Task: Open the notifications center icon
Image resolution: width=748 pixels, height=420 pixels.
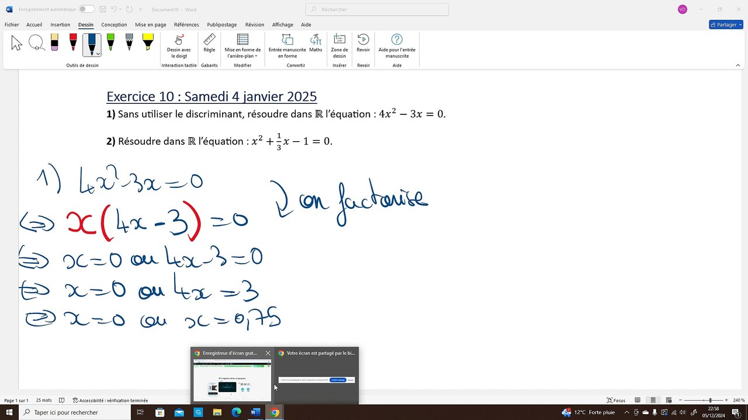Action: point(735,412)
